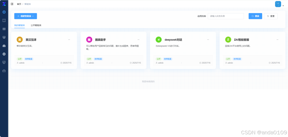
Task: Switch to the 我的智能体 tab
Action: tap(19, 25)
